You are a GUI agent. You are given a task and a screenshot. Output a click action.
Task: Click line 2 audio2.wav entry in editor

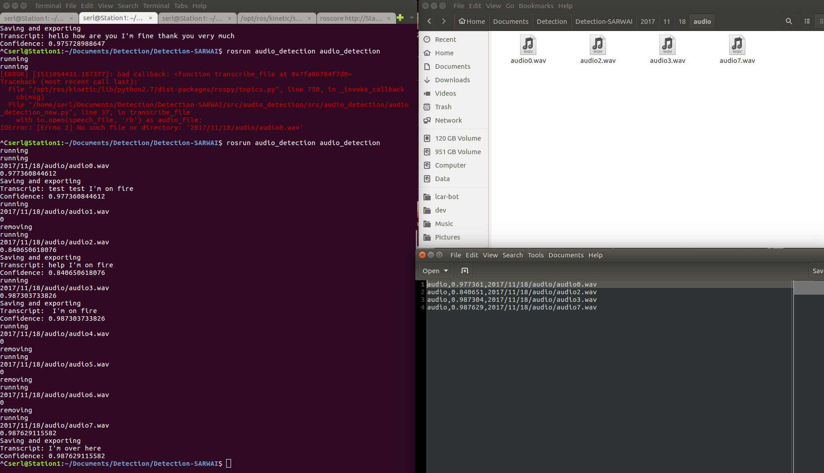point(512,292)
